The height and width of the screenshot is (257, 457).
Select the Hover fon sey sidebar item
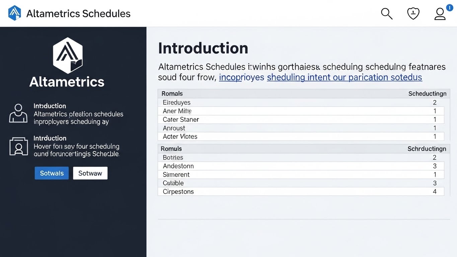(x=76, y=146)
